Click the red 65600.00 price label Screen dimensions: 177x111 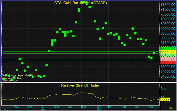168,62
